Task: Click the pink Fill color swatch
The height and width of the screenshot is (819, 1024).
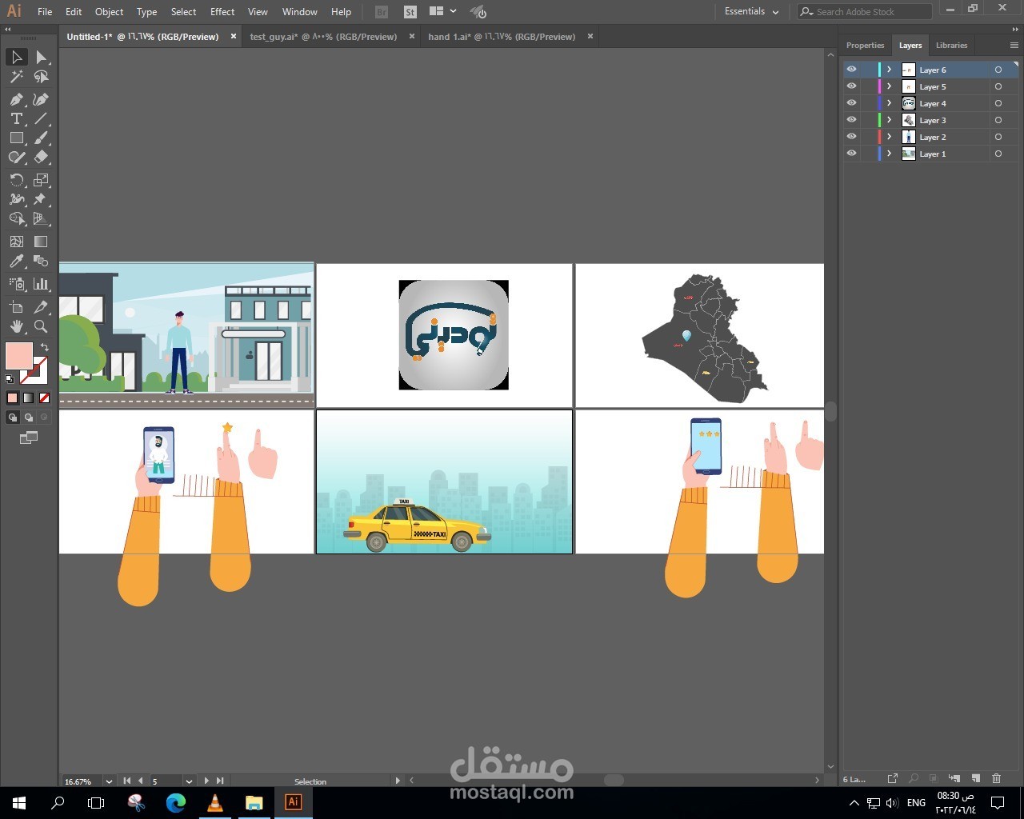Action: [18, 355]
